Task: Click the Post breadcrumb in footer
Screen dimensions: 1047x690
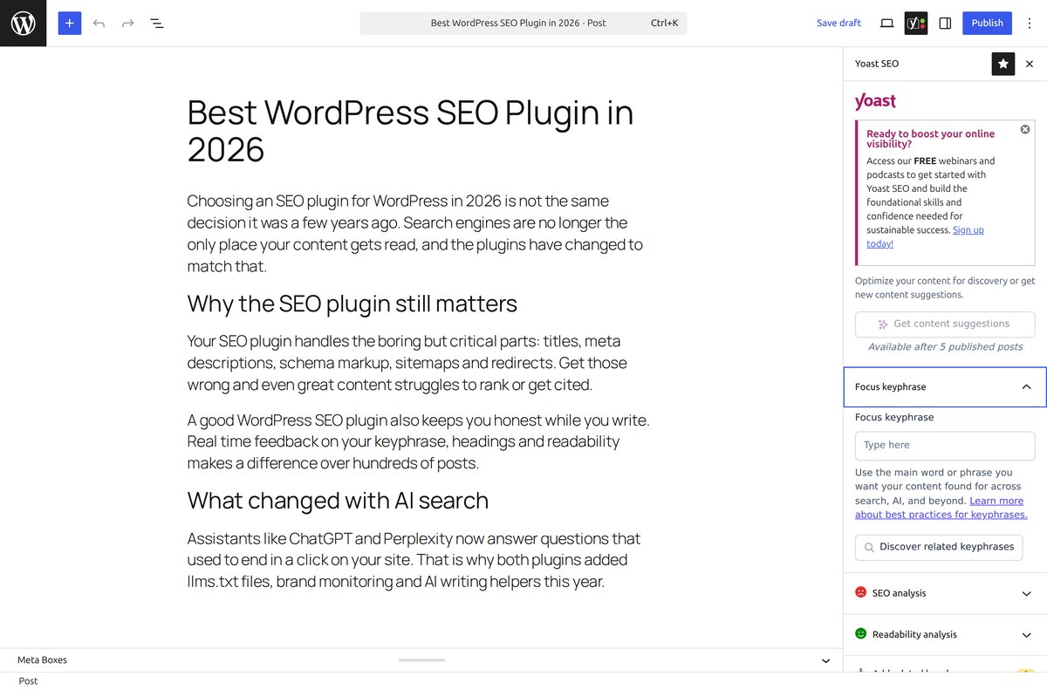Action: [29, 681]
